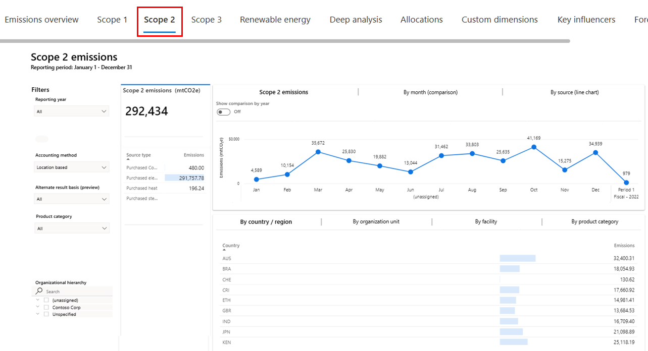Screen dimensions: 648x351
Task: Open the Key influencers tab
Action: 586,20
